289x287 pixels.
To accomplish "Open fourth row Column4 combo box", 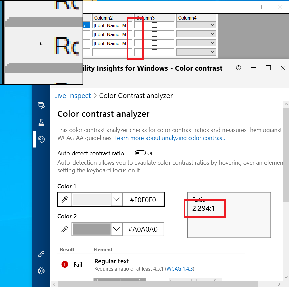I will 196,52.
